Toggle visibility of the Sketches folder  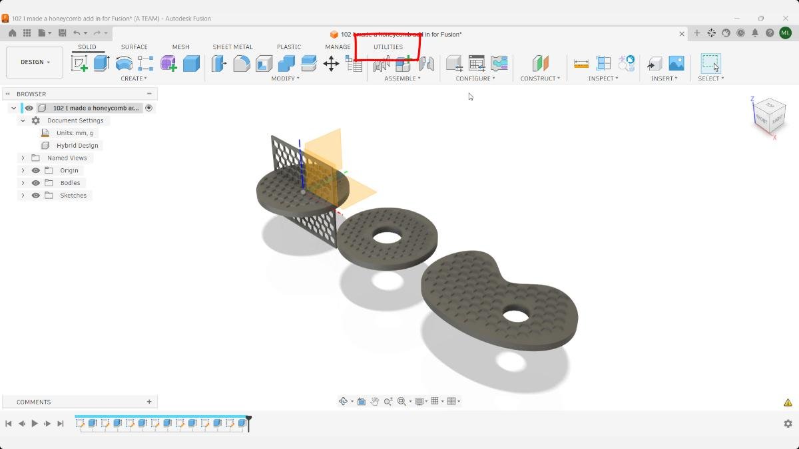click(36, 196)
